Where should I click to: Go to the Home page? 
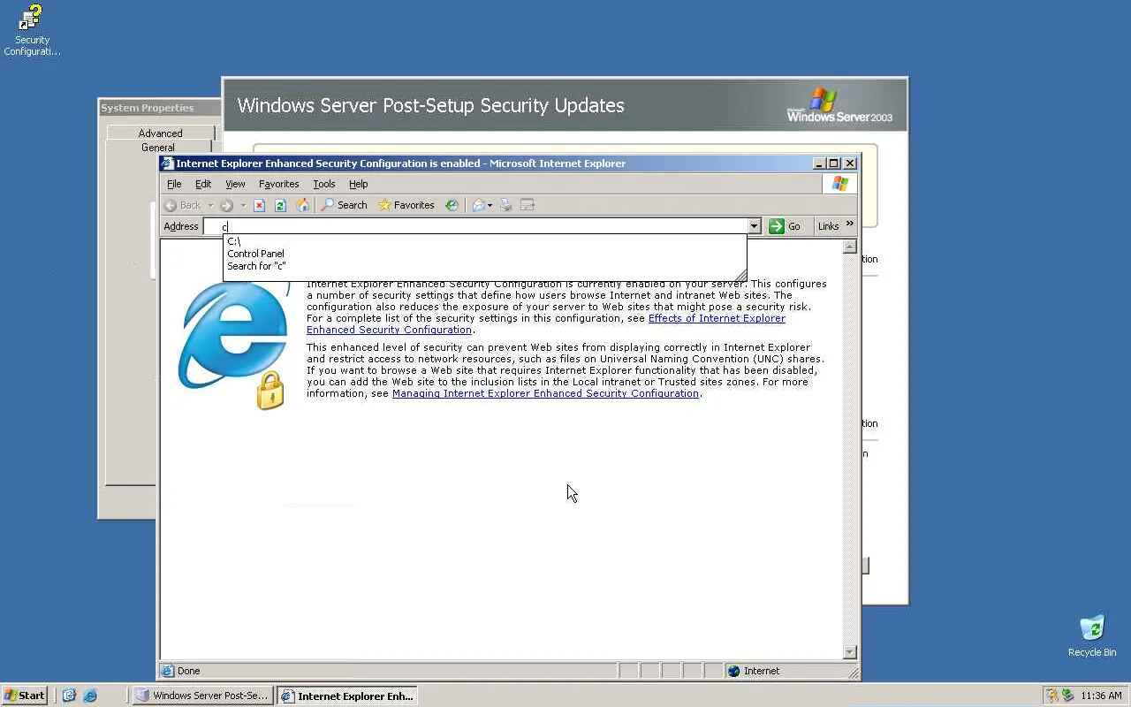tap(302, 205)
